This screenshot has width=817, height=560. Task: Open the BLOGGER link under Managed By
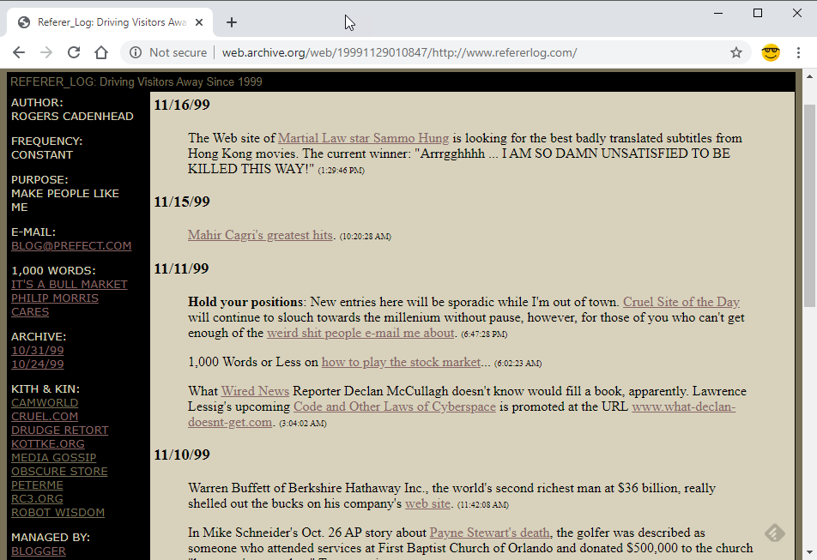click(x=39, y=551)
